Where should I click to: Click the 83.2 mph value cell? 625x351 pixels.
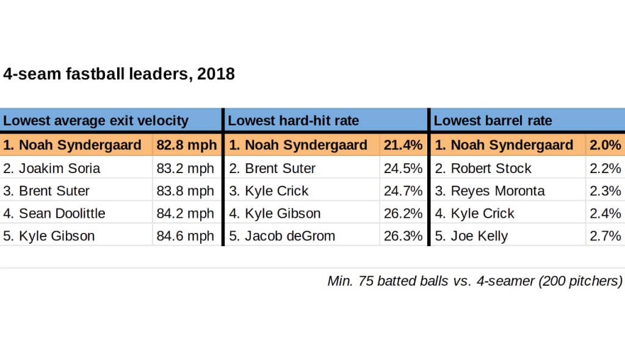coord(187,168)
